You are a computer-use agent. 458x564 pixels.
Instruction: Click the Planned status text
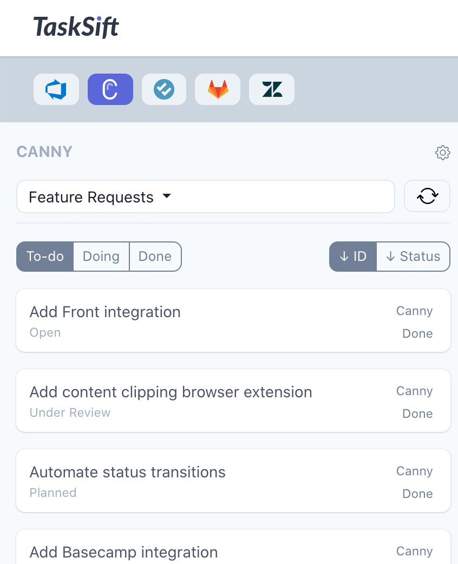(53, 493)
